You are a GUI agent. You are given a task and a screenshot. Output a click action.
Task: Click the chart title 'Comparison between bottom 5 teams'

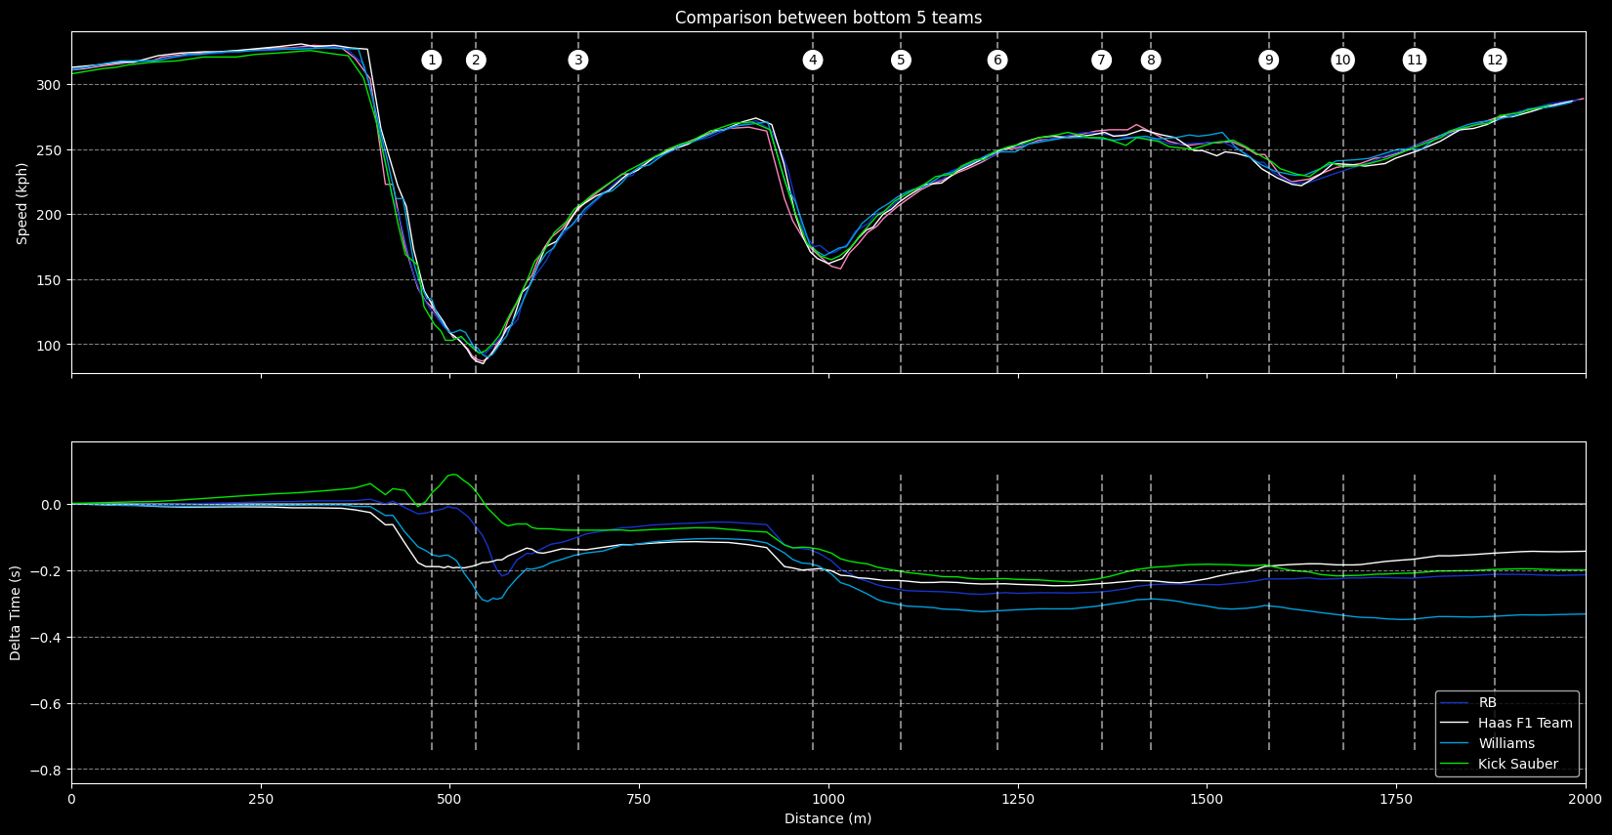828,18
